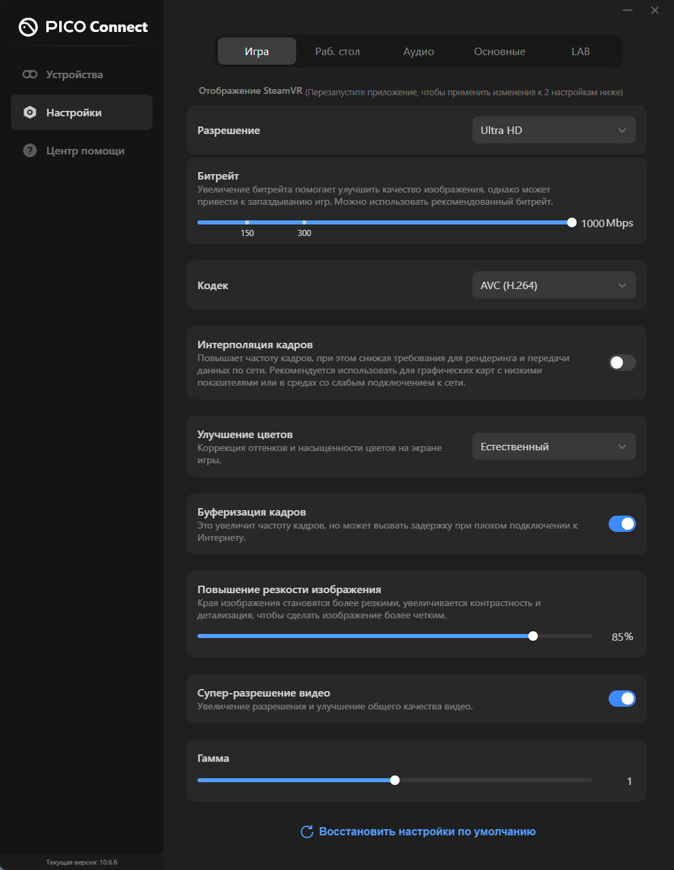Image resolution: width=674 pixels, height=870 pixels.
Task: Click the chevron on the Улучшение цветов dropdown
Action: (x=622, y=446)
